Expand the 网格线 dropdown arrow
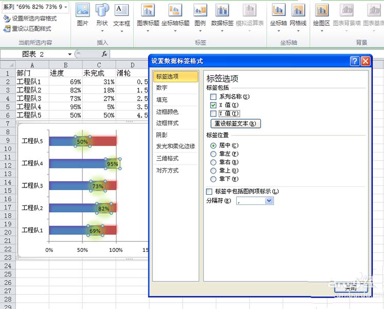Image resolution: width=384 pixels, height=309 pixels. click(298, 31)
